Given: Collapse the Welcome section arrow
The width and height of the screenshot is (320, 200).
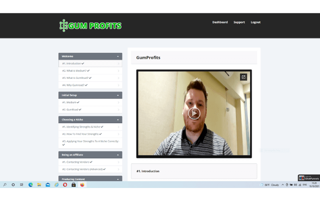Looking at the screenshot, I should coord(118,56).
